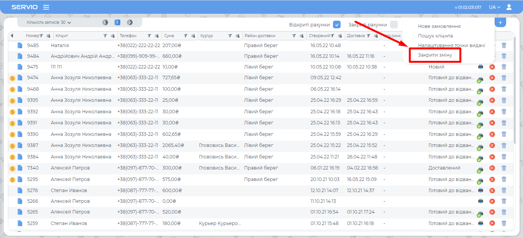Click the sort icon in Сума column
The height and width of the screenshot is (238, 523).
193,36
